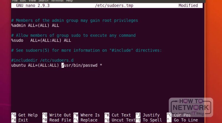The height and width of the screenshot is (123, 222).
Task: Click the ^X Exit shortcut
Action: pyautogui.click(x=20, y=120)
